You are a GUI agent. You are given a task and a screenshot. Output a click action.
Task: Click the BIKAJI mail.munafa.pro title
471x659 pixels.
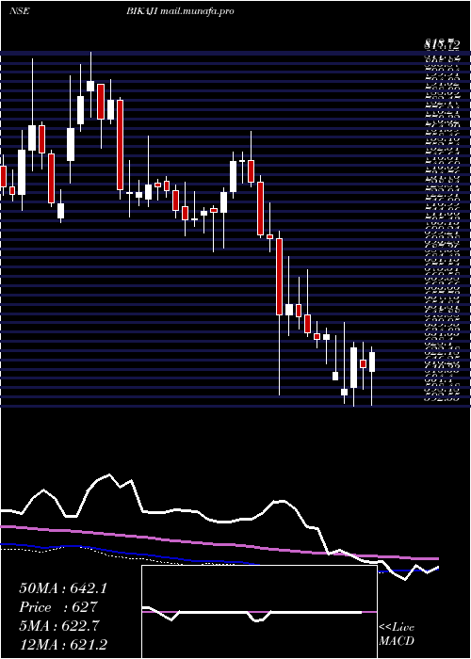(x=180, y=11)
